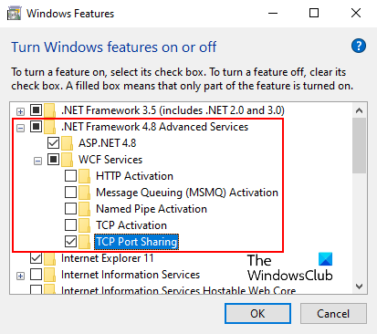Select .NET Framework 4.8 Advanced Services label
Screen dimensions: 377x334
click(155, 127)
